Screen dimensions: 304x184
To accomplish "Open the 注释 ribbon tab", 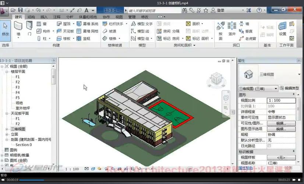I will [57, 17].
